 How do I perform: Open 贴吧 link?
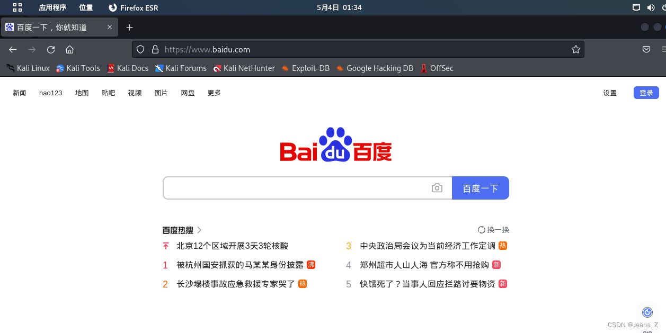coord(109,93)
